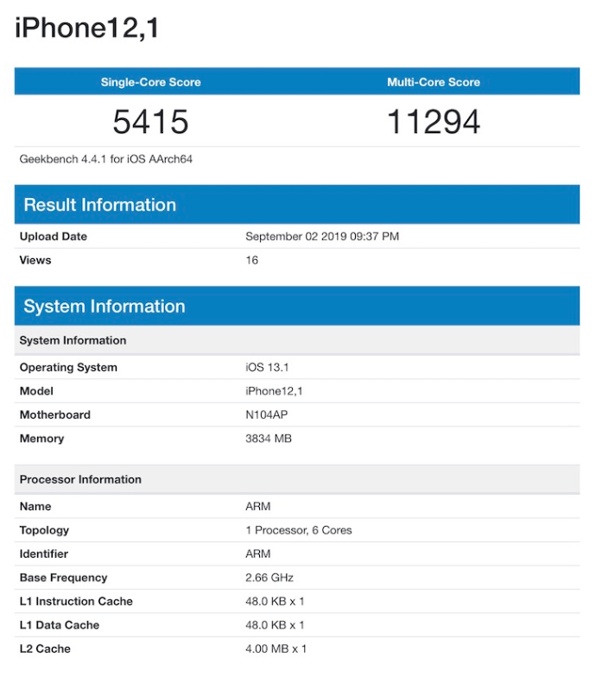Image resolution: width=602 pixels, height=677 pixels.
Task: Click the iOS 13.1 value
Action: pyautogui.click(x=267, y=368)
